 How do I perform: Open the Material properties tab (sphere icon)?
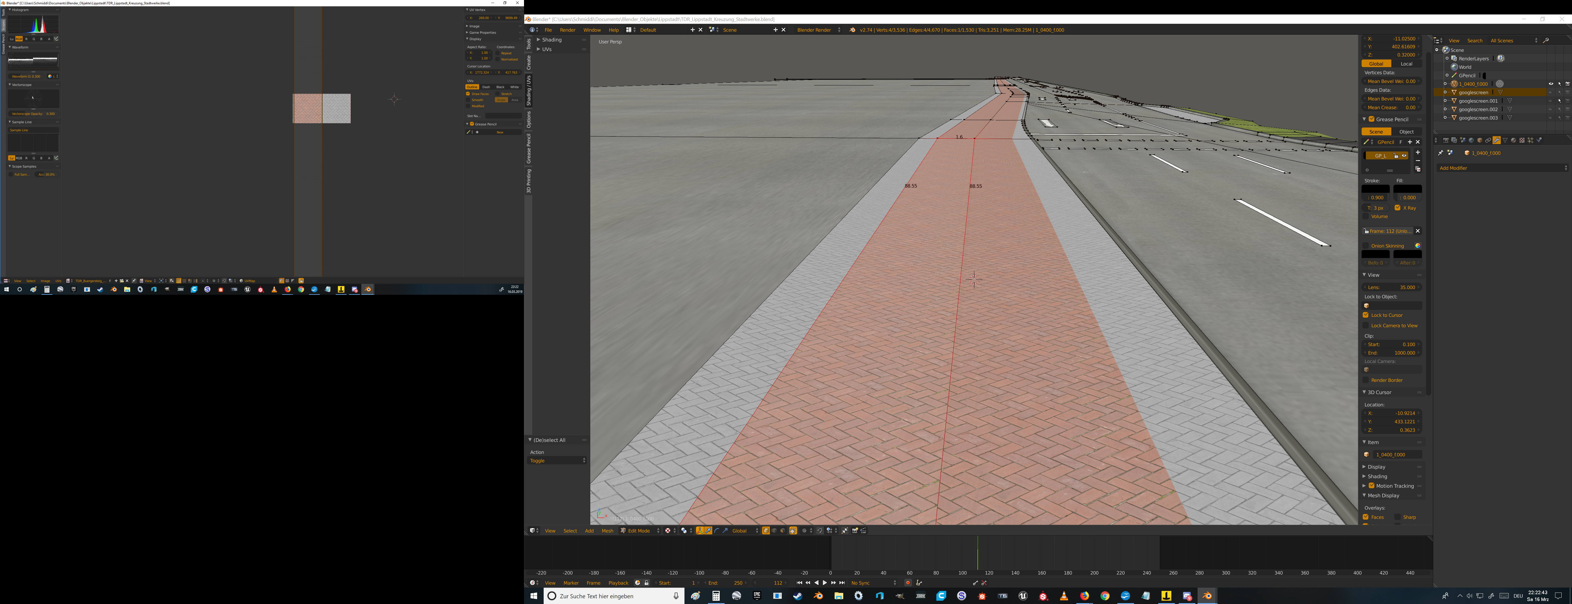pyautogui.click(x=1513, y=140)
